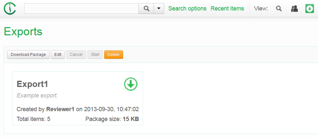Viewport: 318px width, 137px height.
Task: Switch to the search view icon
Action: coord(279,9)
